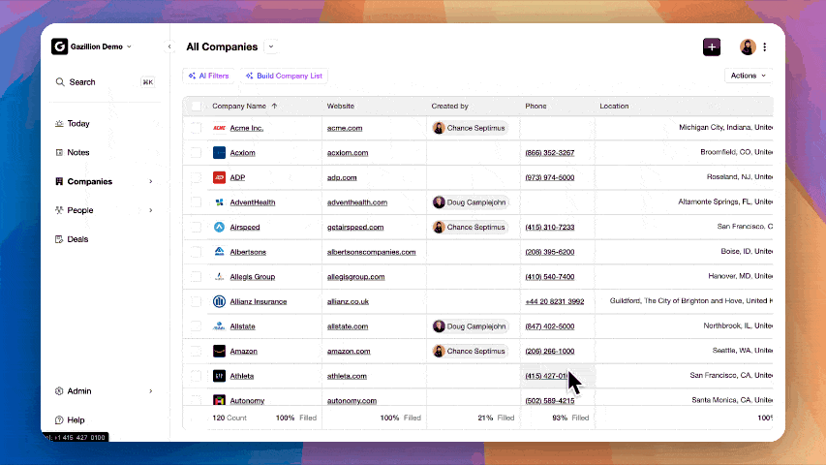Visit the amazon.com website link
This screenshot has height=465, width=826.
pyautogui.click(x=349, y=351)
